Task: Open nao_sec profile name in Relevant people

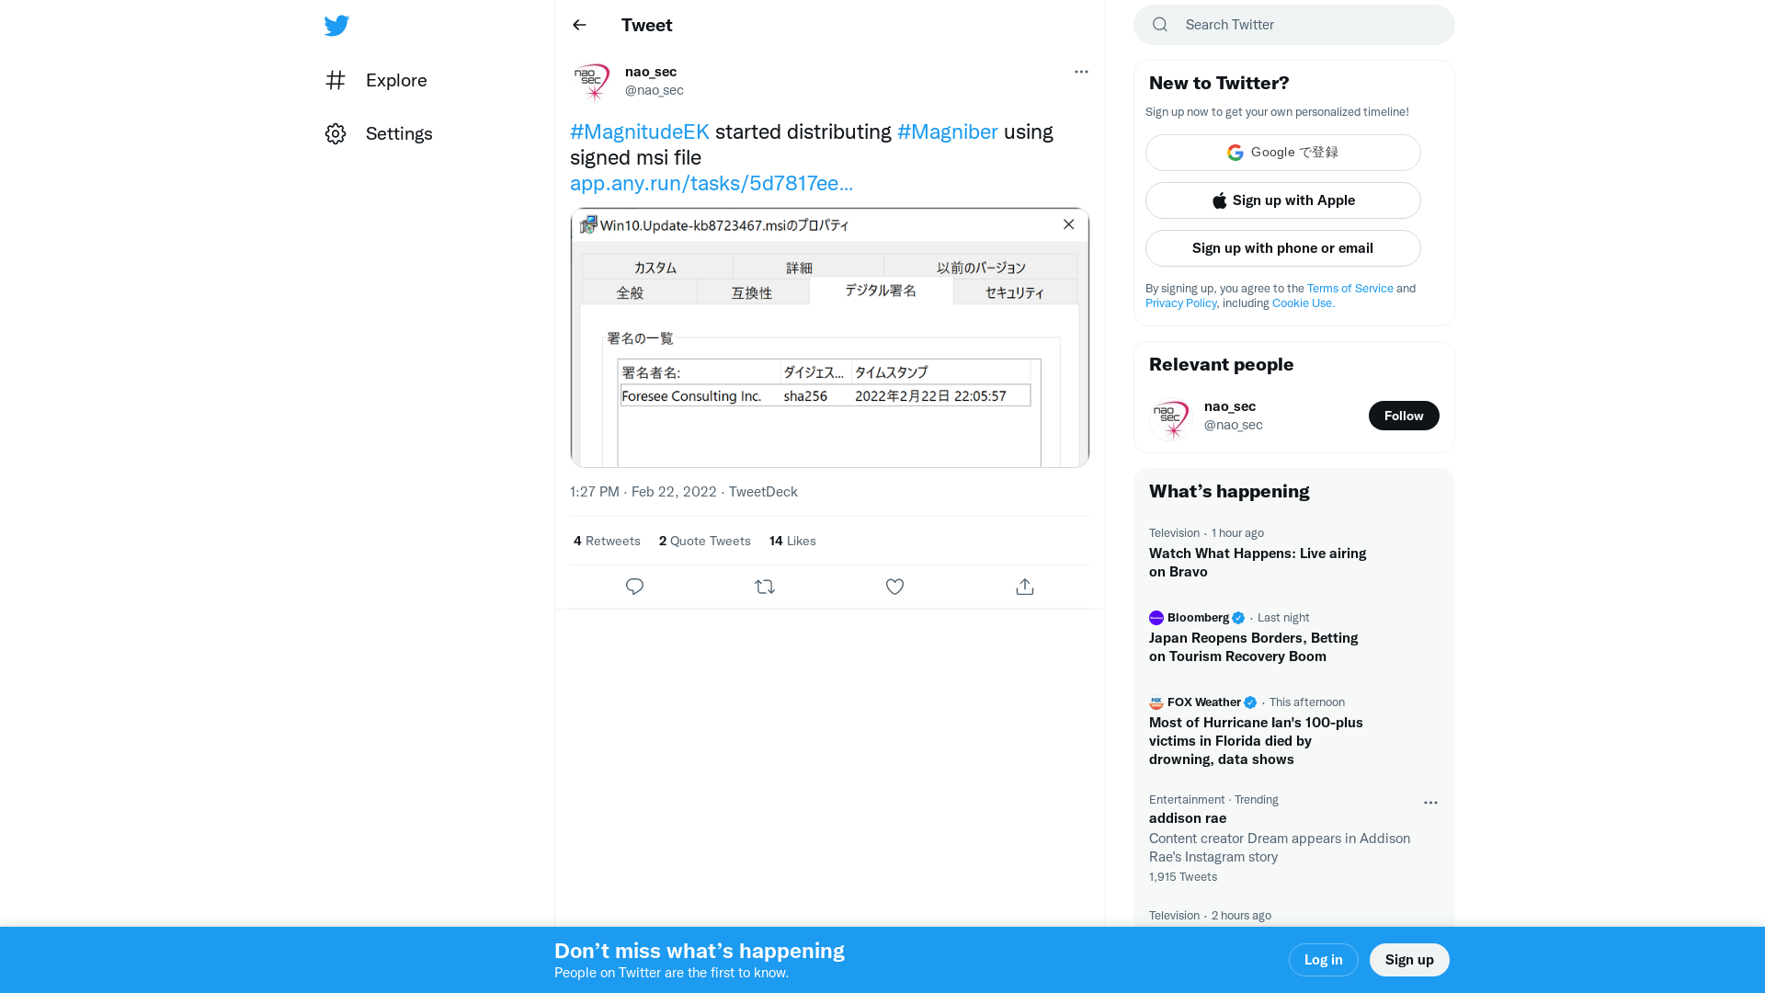Action: [x=1230, y=406]
